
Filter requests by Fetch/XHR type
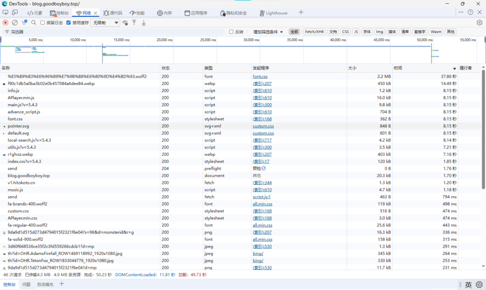pyautogui.click(x=314, y=32)
